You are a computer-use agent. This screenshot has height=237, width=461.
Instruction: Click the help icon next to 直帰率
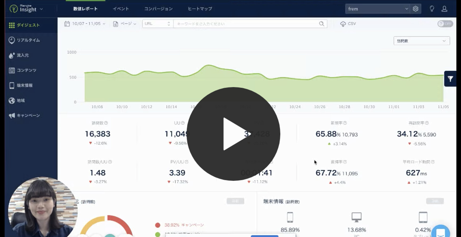point(345,162)
